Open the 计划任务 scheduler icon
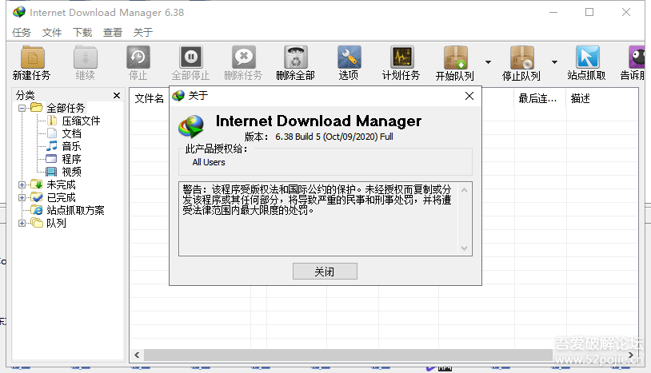The width and height of the screenshot is (651, 373). point(401,58)
